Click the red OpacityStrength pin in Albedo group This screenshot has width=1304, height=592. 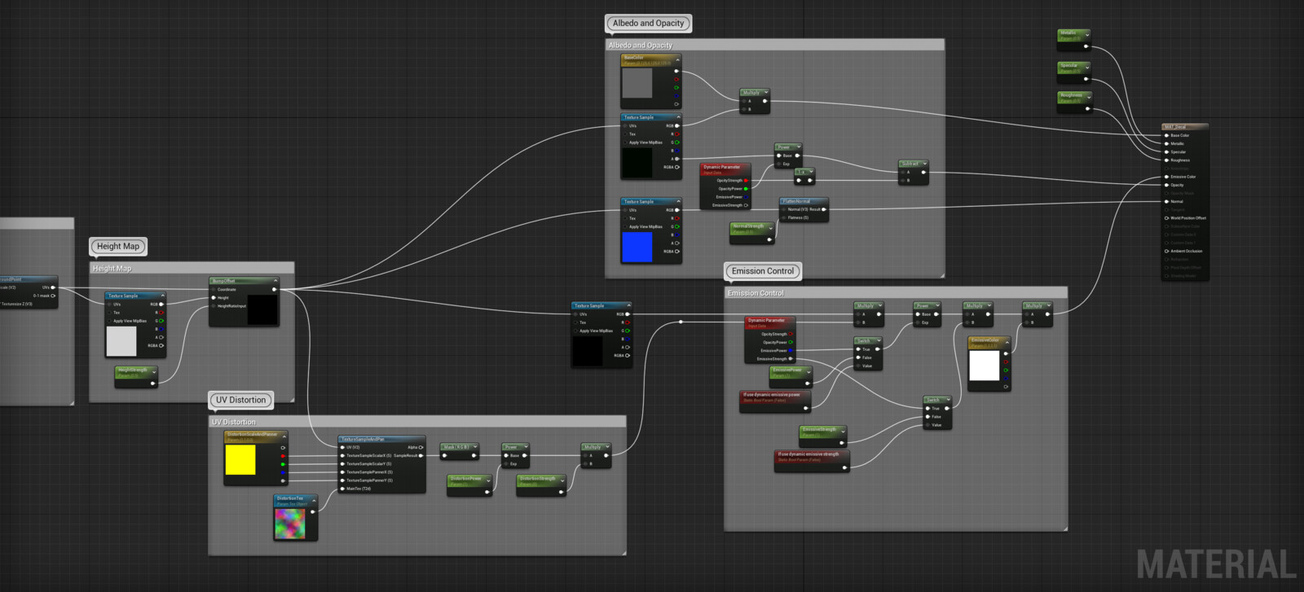[746, 181]
